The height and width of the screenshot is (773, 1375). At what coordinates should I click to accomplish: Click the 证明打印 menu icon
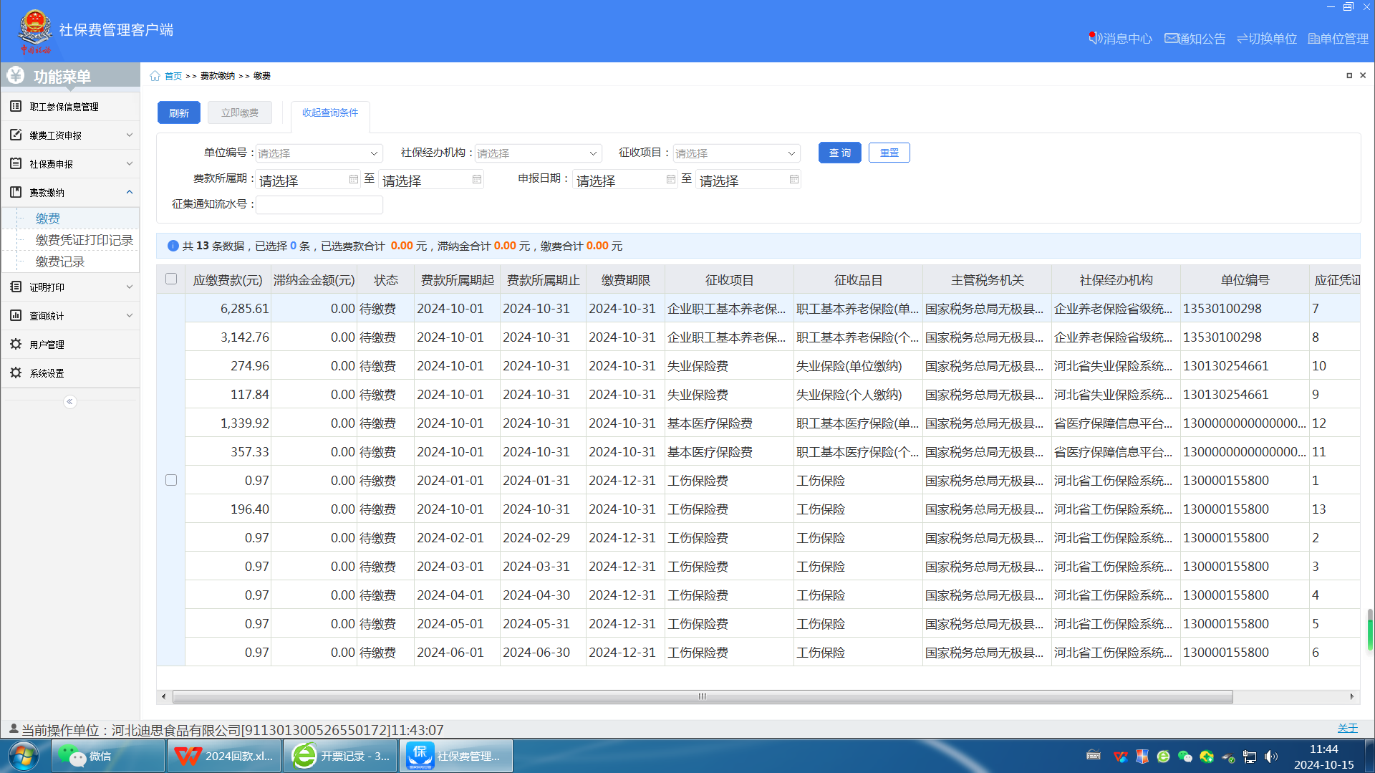click(x=16, y=287)
